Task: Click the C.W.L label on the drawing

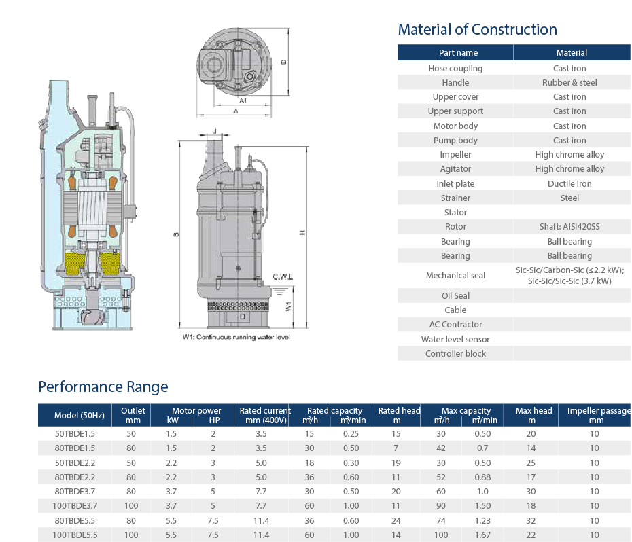Action: coord(283,276)
